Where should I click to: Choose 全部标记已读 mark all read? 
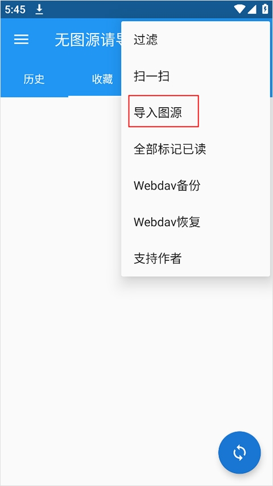click(x=196, y=149)
